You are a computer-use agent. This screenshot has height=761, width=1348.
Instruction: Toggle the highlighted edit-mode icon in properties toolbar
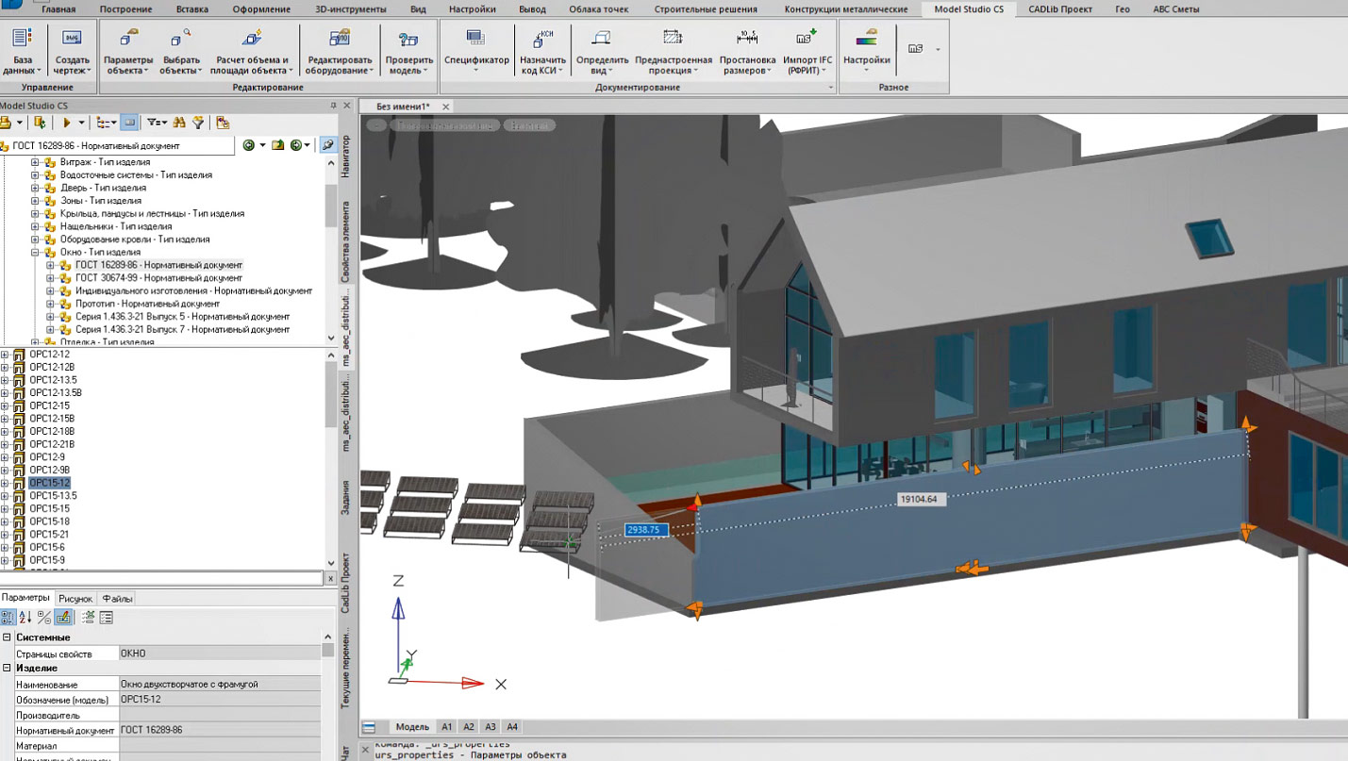pos(63,618)
